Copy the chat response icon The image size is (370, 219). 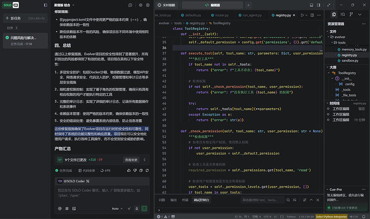(141, 170)
